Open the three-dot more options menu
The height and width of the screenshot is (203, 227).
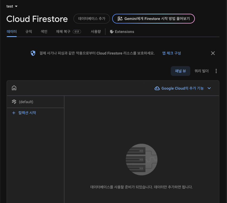click(216, 71)
